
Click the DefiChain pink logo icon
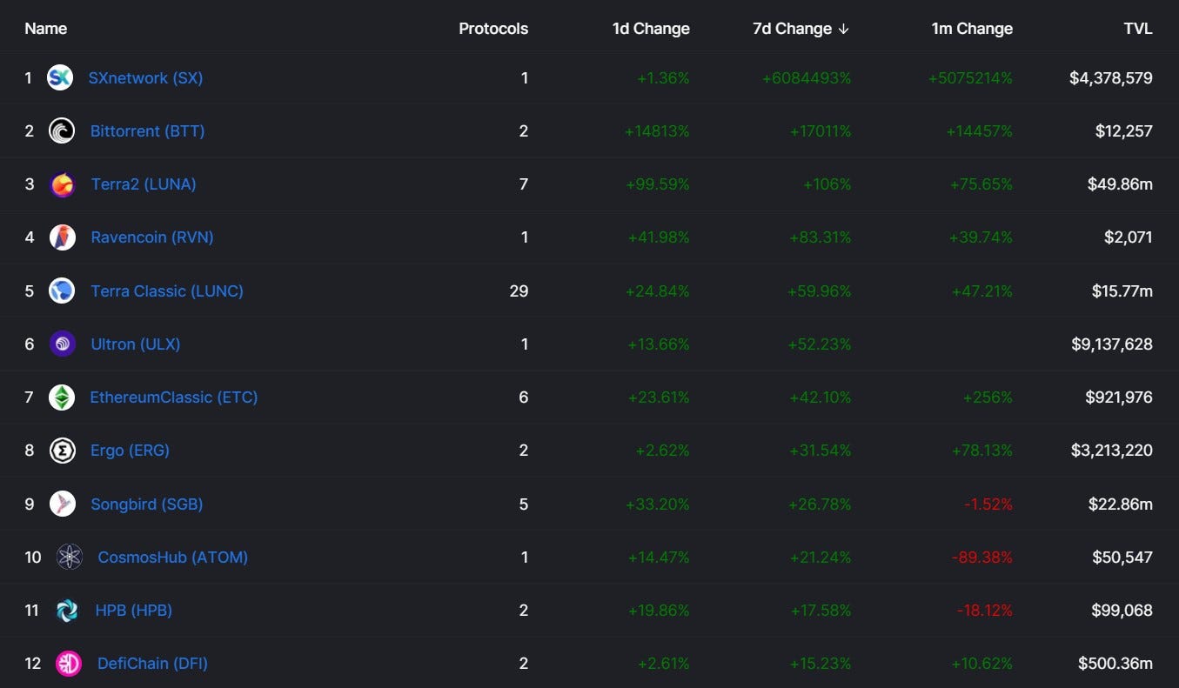pyautogui.click(x=68, y=664)
